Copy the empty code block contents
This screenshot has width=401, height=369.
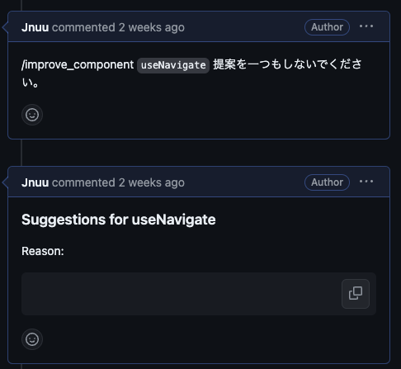[356, 294]
